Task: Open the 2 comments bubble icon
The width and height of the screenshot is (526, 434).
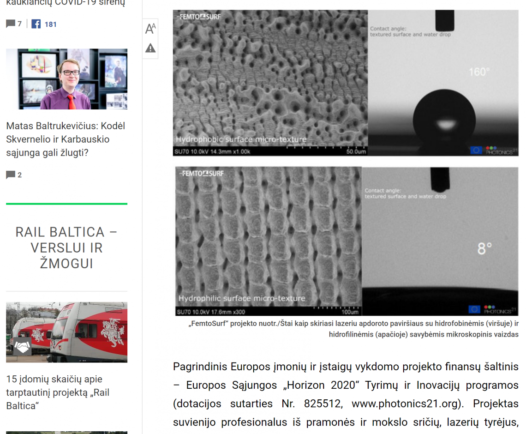Action: point(11,175)
